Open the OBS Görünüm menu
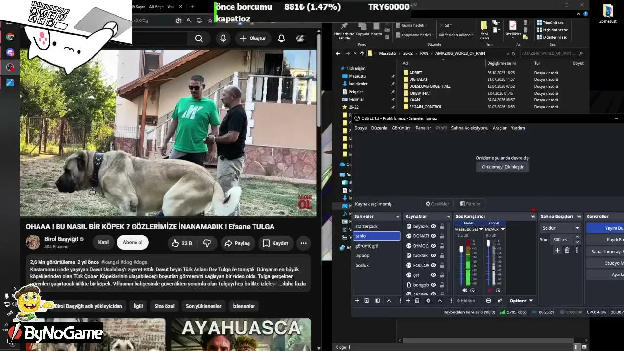 coord(401,128)
